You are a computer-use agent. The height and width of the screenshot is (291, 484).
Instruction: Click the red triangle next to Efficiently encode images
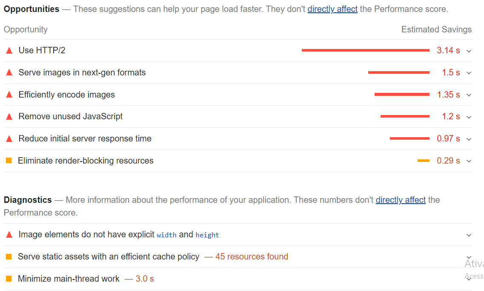(x=9, y=95)
